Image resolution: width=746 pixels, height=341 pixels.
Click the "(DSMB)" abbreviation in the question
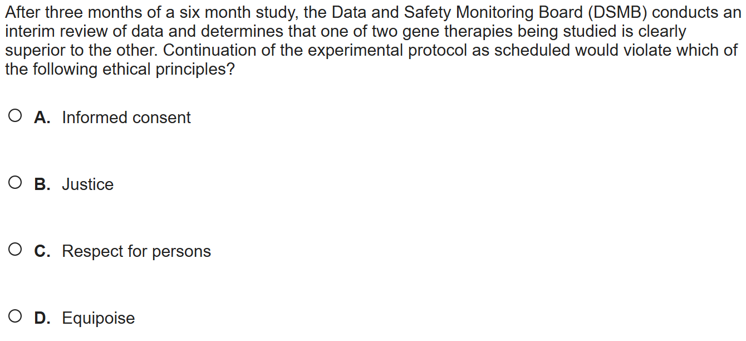tap(614, 12)
